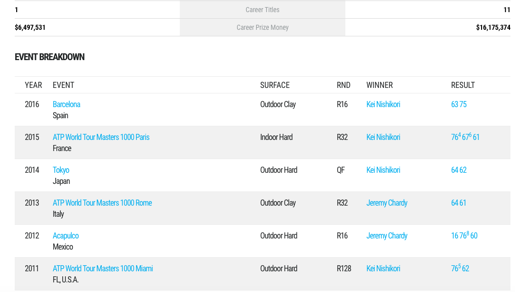
Task: Click Kei Nishikori in the 2015 row
Action: click(383, 137)
